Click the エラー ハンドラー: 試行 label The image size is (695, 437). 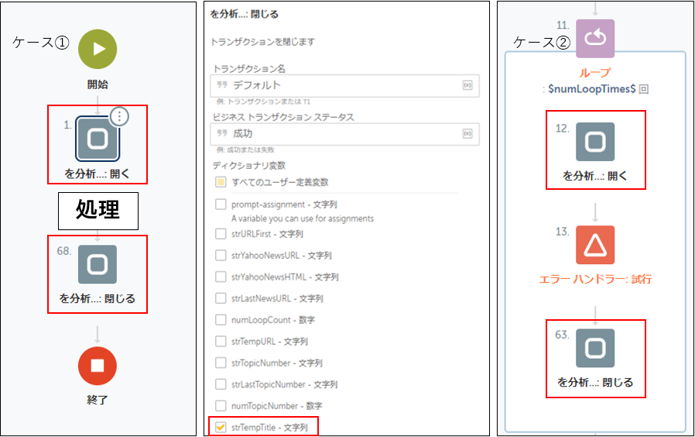pos(595,279)
